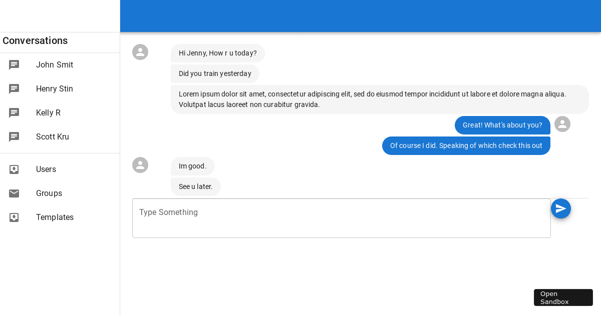Viewport: 601px width, 315px height.
Task: Click the chat icon next to John Smit
Action: (14, 64)
